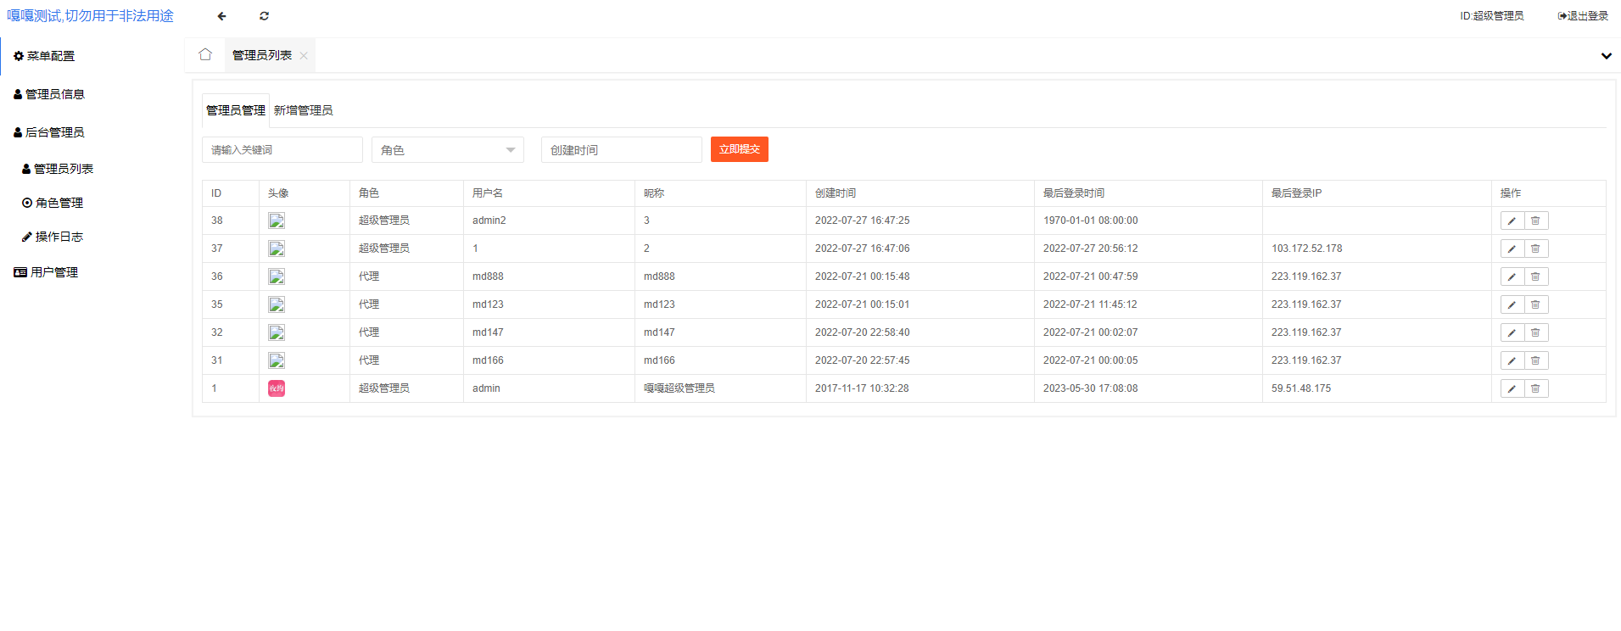Click the refresh icon in top bar
Image resolution: width=1621 pixels, height=631 pixels.
point(264,16)
